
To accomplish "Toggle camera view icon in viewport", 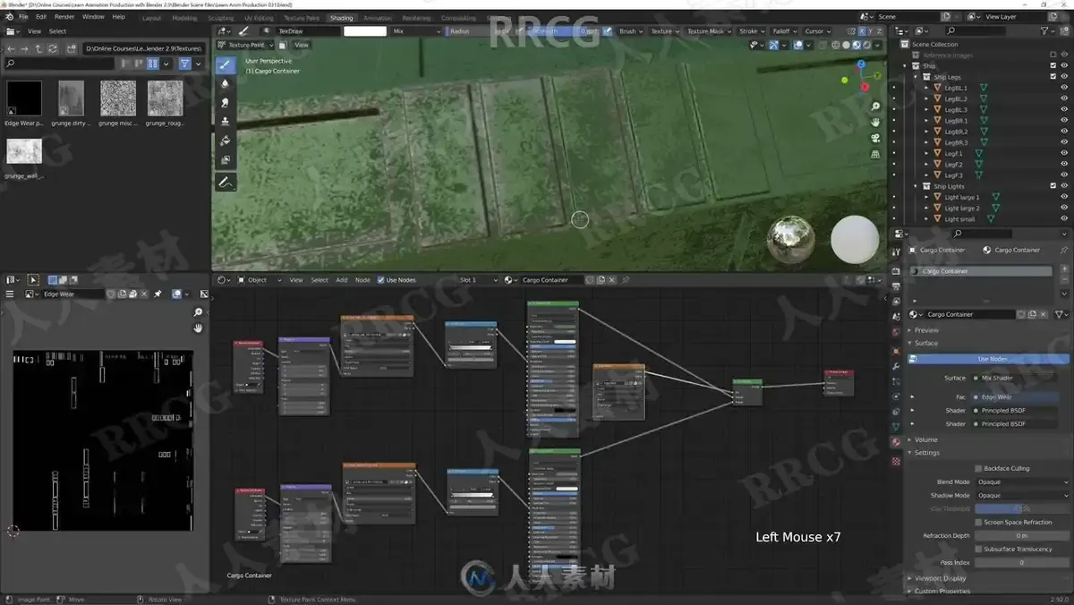I will [x=875, y=138].
